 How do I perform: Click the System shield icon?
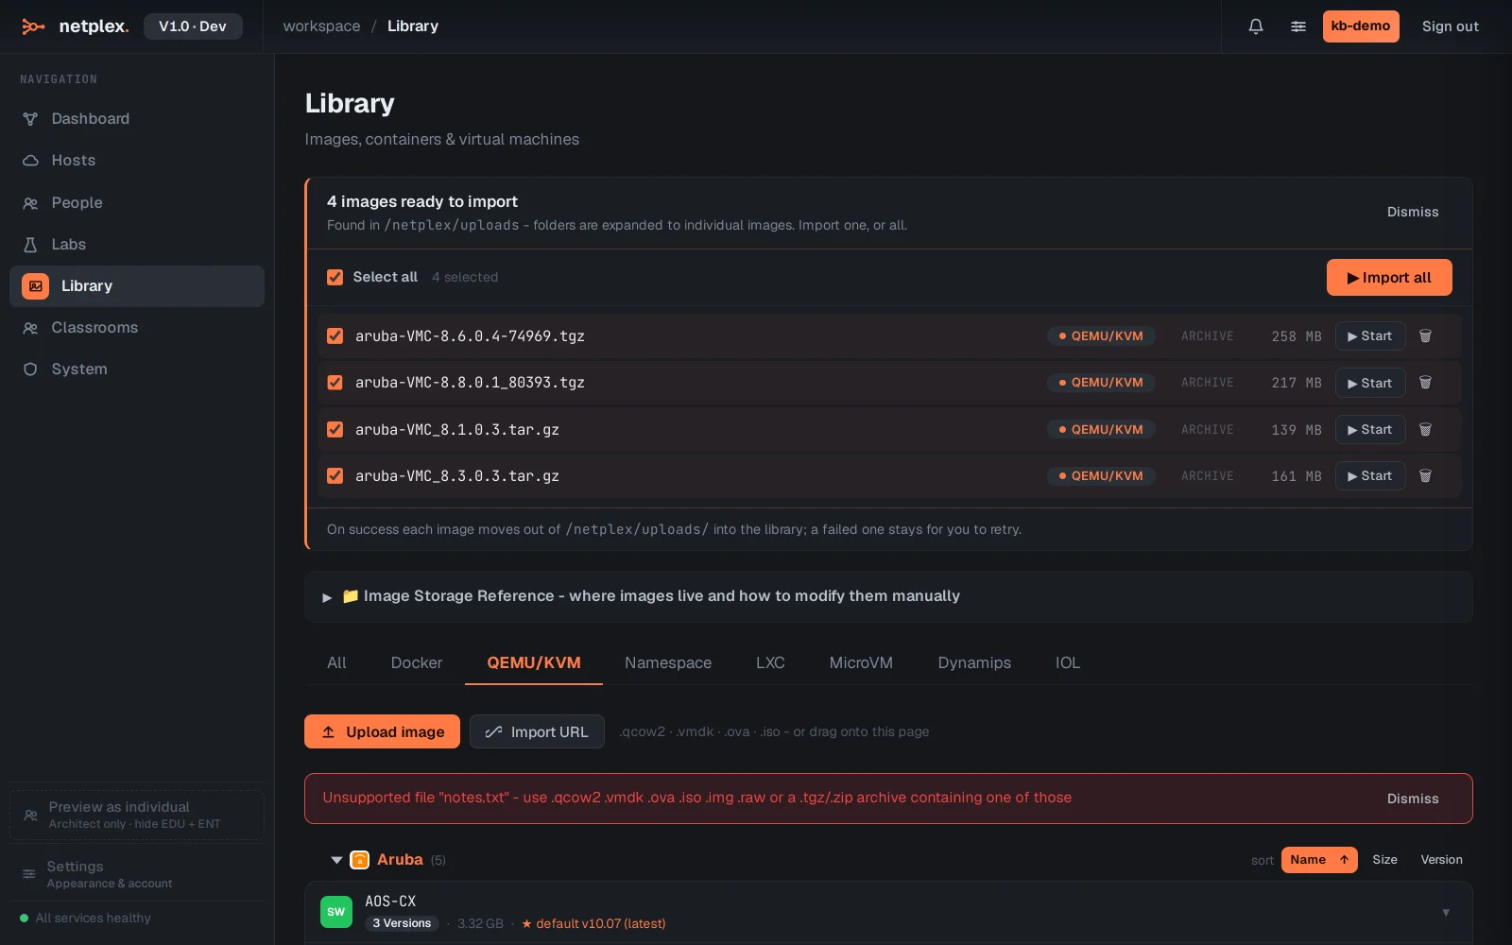pyautogui.click(x=30, y=369)
